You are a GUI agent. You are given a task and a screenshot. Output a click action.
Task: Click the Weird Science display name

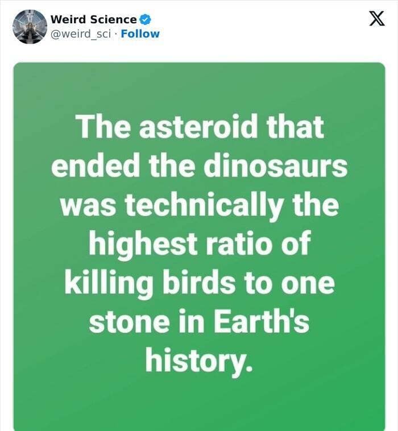pos(93,19)
